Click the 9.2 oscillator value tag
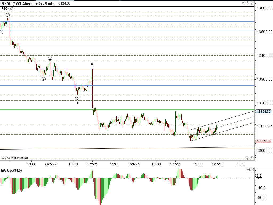Screen dimensions: 273x205 click(259, 176)
